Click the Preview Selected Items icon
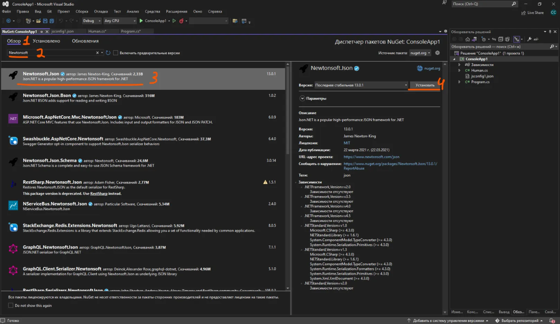The width and height of the screenshot is (560, 324). pyautogui.click(x=536, y=39)
